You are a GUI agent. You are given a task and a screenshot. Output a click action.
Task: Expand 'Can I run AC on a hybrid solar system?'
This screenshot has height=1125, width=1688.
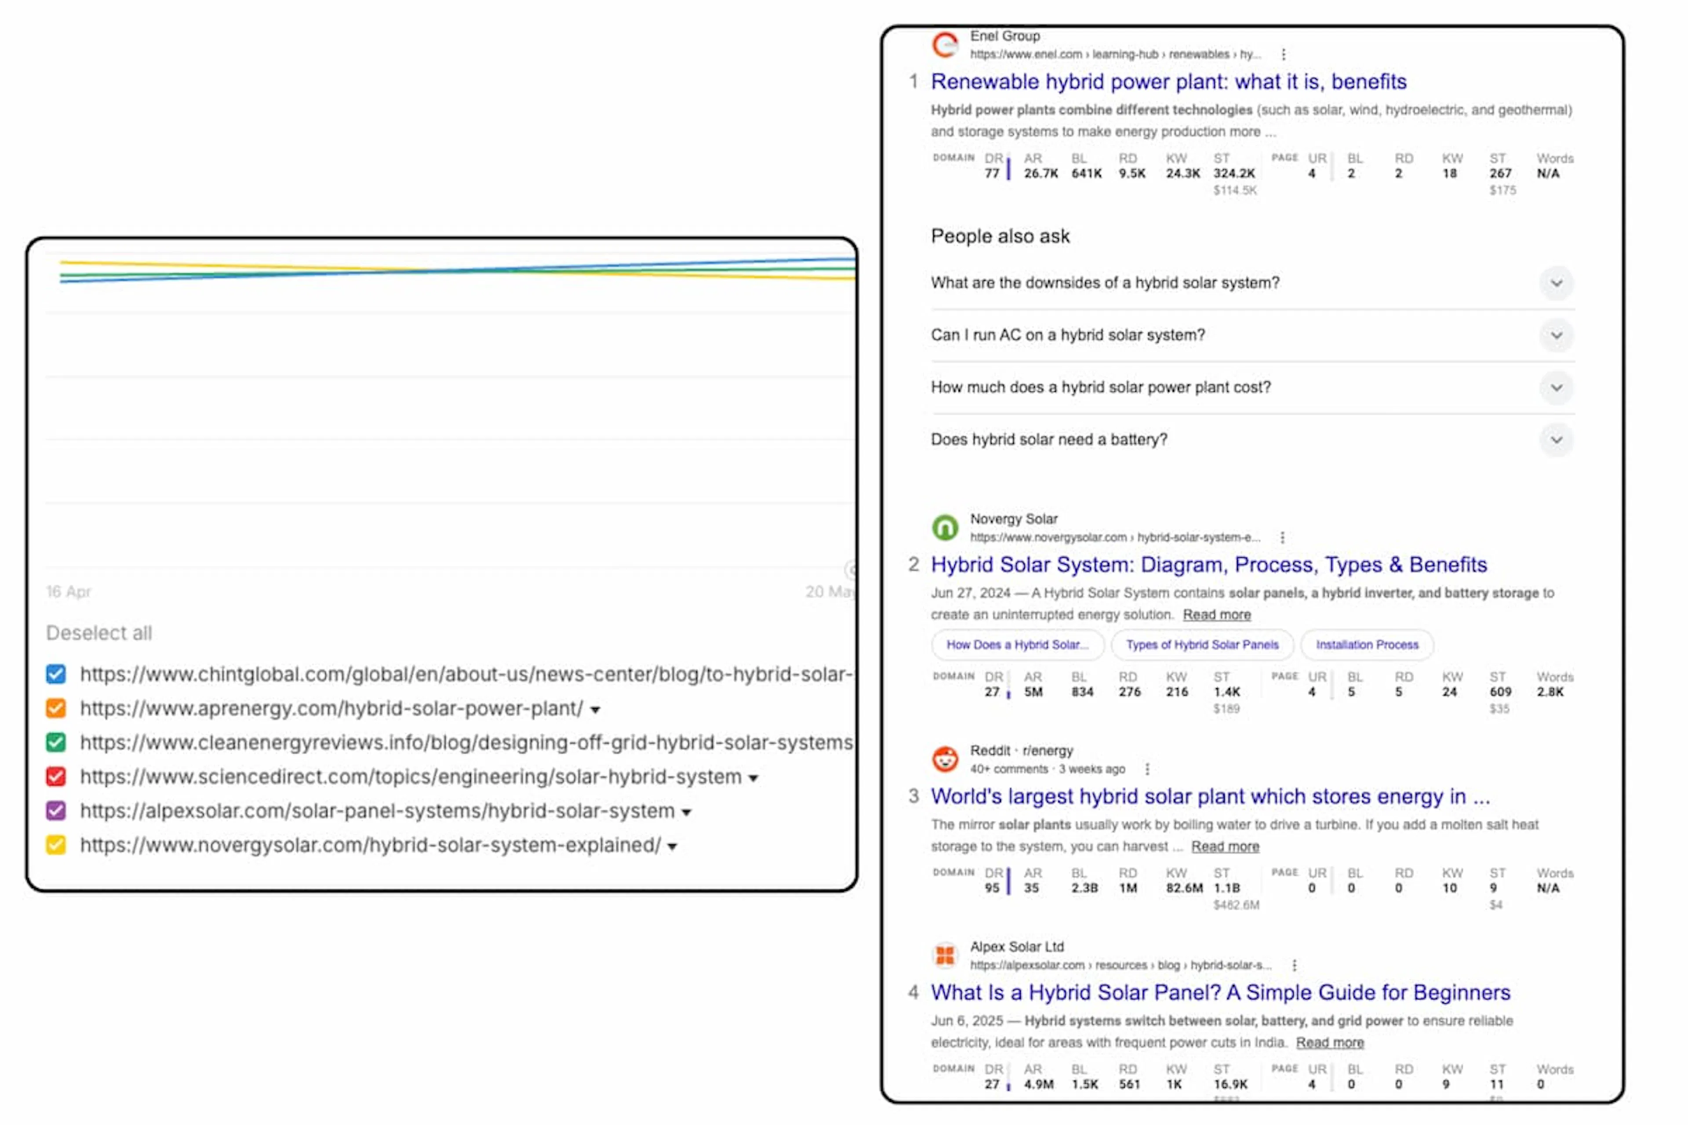point(1556,336)
